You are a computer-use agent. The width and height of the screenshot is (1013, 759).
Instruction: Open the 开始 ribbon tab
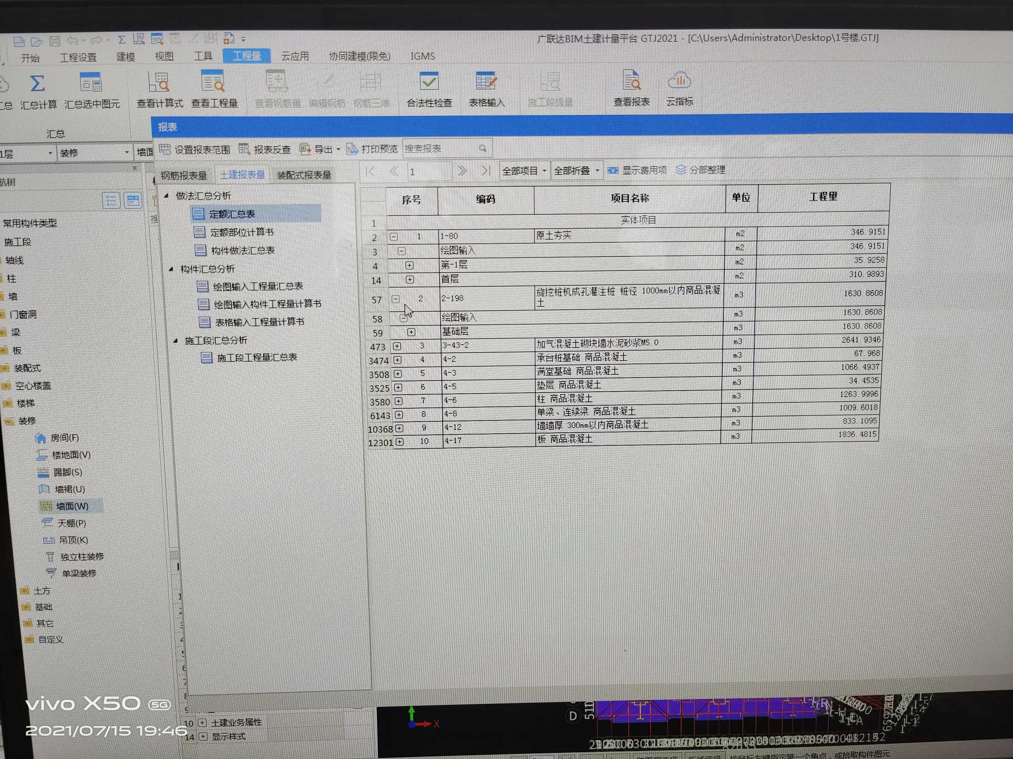[30, 58]
